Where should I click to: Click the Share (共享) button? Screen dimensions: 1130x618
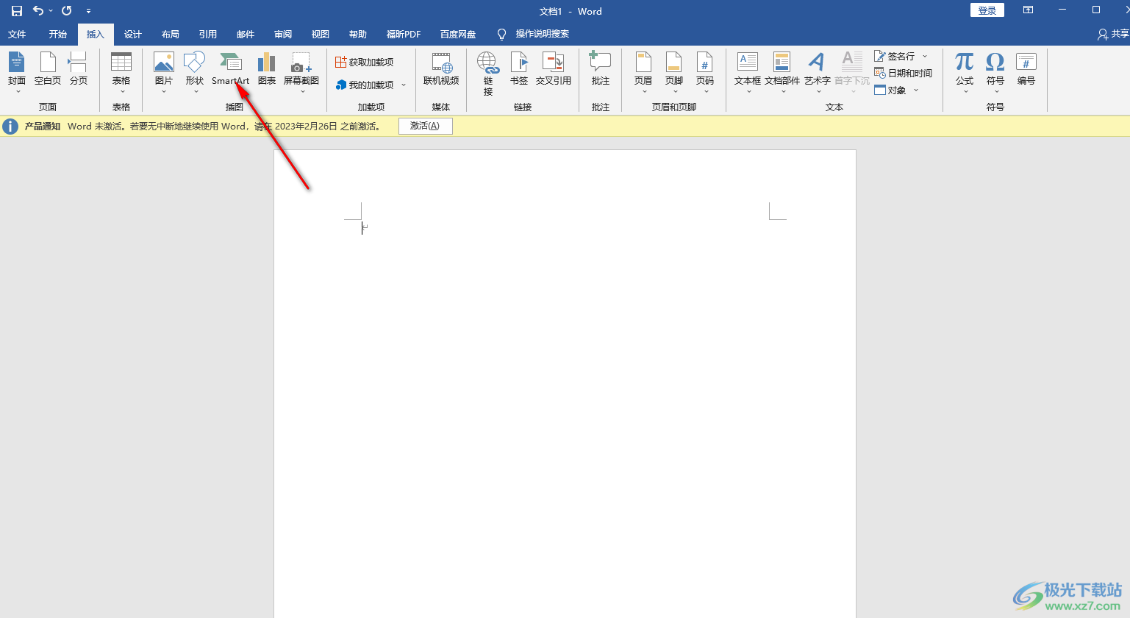pos(1113,34)
